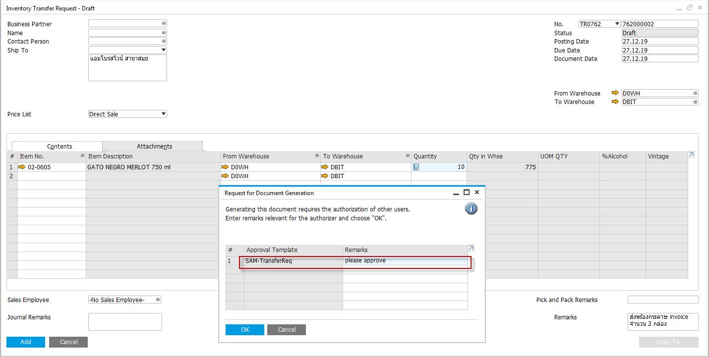The width and height of the screenshot is (709, 357).
Task: Cancel the Request for Document Generation dialog
Action: pyautogui.click(x=287, y=330)
